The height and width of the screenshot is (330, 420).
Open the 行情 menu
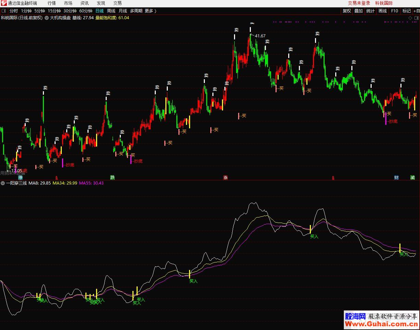[52, 3]
